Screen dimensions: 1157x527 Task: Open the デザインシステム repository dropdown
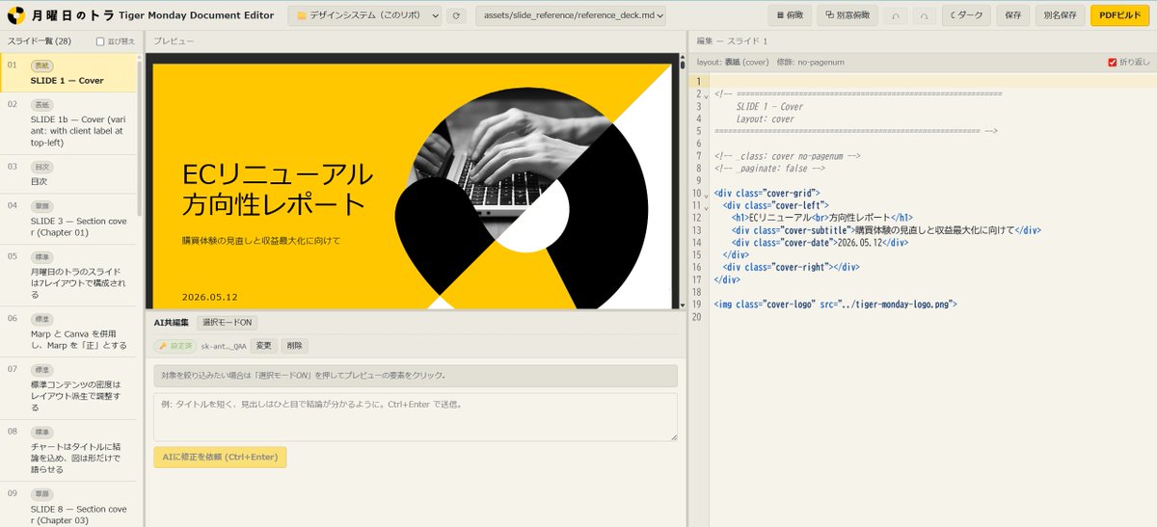click(364, 15)
